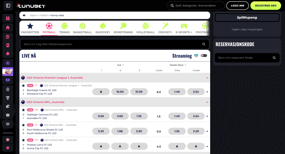Open U23 Victoria NPL, Australia league link

[45, 102]
